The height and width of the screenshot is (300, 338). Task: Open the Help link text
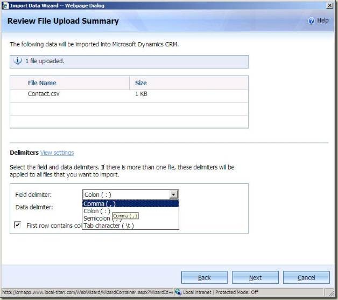(x=322, y=21)
